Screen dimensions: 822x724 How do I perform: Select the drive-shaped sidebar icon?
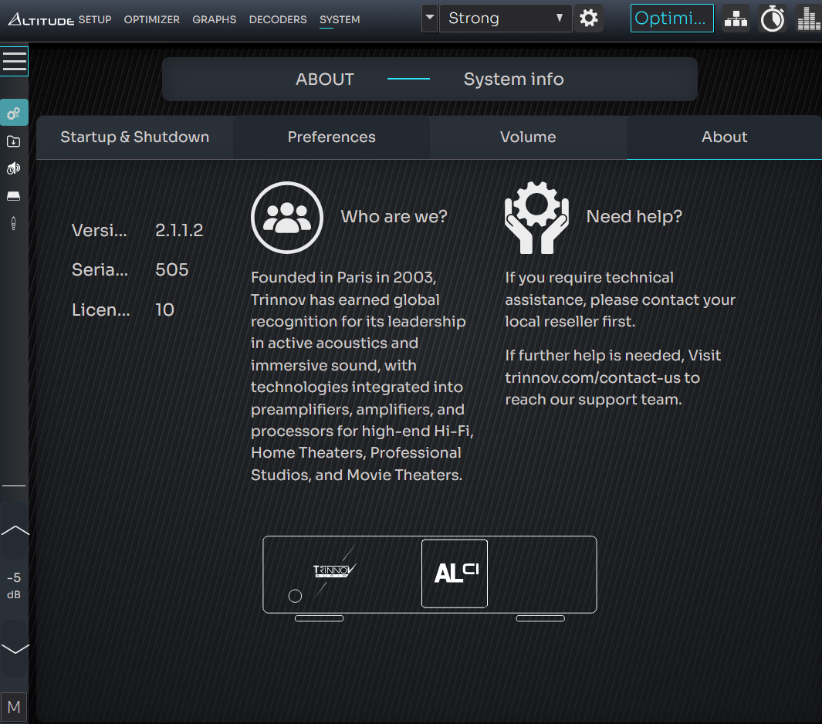[14, 196]
